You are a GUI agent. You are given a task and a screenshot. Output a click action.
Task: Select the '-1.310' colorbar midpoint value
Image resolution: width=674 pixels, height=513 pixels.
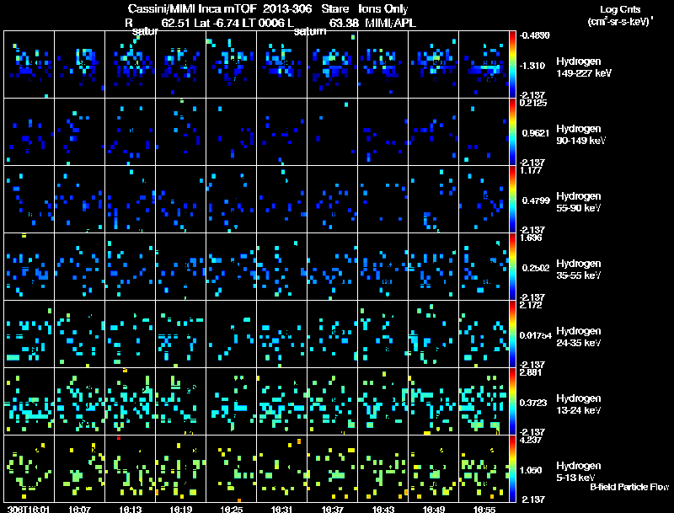(532, 66)
